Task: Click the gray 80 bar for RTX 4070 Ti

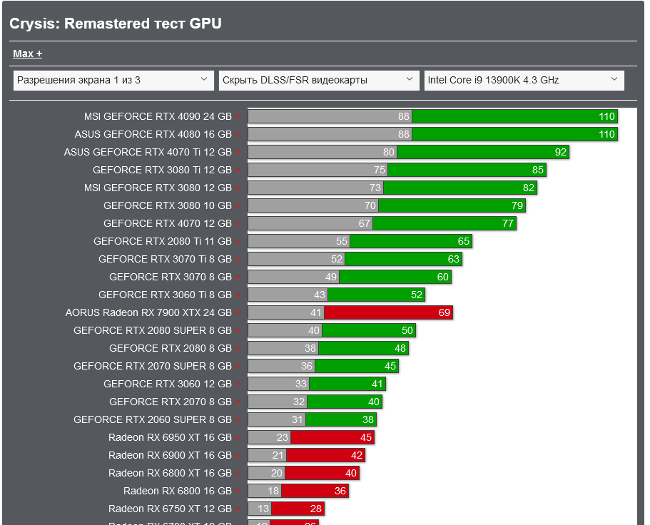Action: 323,152
